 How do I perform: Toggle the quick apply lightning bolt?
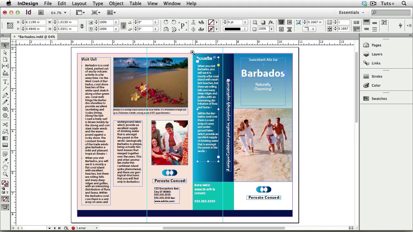(x=400, y=25)
